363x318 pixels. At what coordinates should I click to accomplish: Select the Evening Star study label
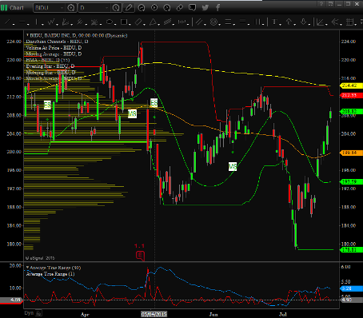[x=50, y=66]
